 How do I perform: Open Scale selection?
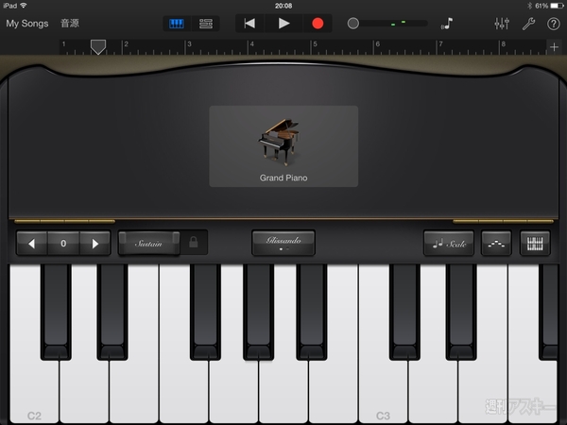pyautogui.click(x=449, y=244)
